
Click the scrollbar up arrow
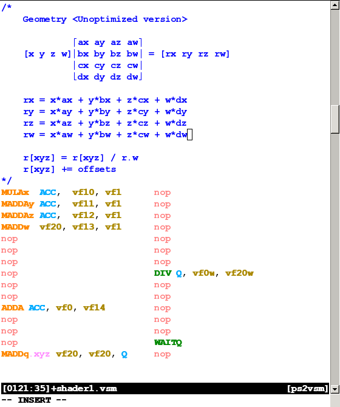(335, 5)
